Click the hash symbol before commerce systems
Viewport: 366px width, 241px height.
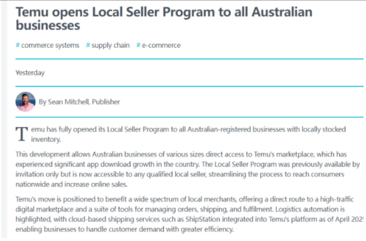click(x=18, y=45)
